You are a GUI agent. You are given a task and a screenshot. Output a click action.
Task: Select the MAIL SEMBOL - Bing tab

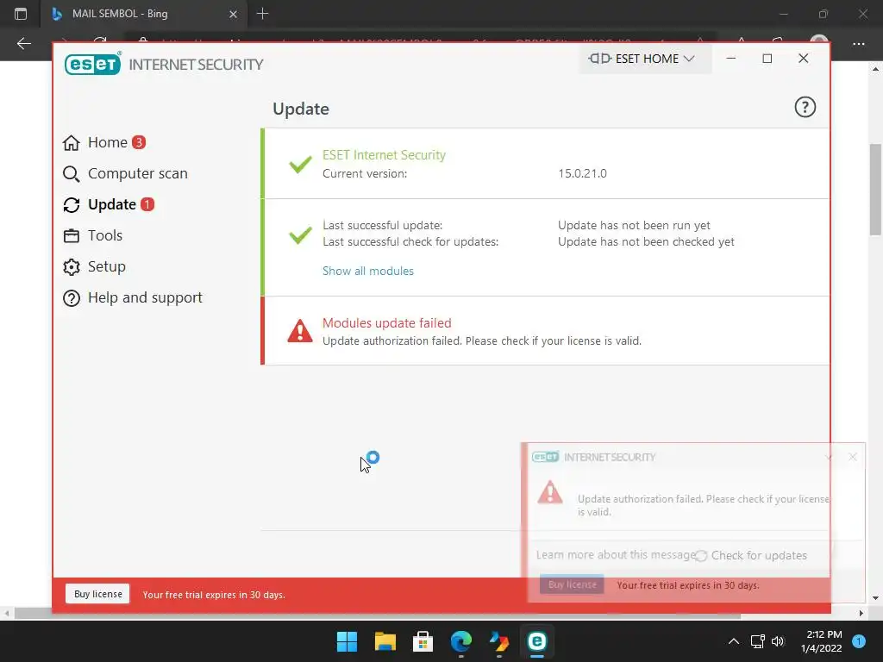click(144, 14)
